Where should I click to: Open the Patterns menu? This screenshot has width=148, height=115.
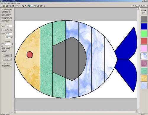click(14, 3)
